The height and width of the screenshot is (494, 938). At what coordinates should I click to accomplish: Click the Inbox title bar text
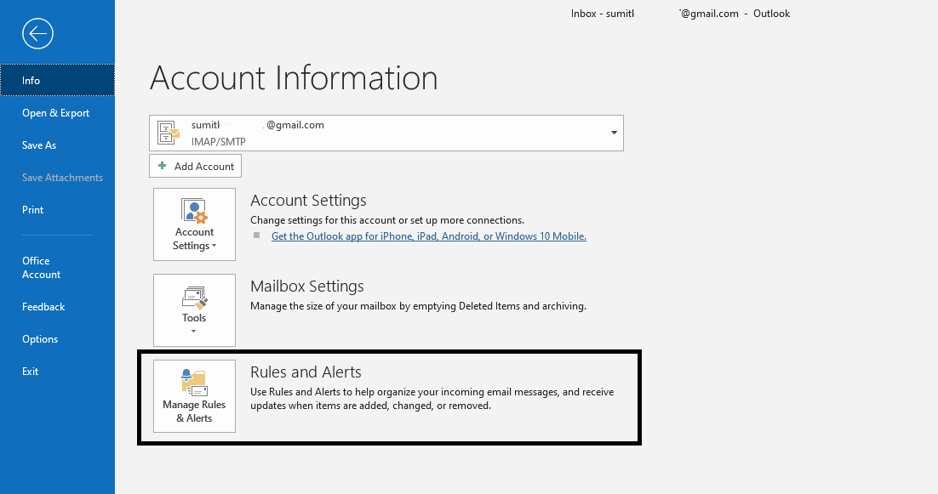(x=680, y=13)
